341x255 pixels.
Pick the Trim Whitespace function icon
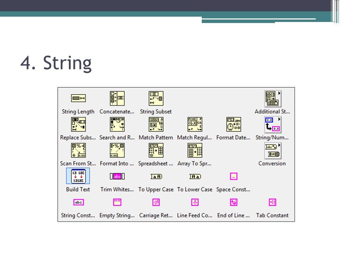[117, 176]
